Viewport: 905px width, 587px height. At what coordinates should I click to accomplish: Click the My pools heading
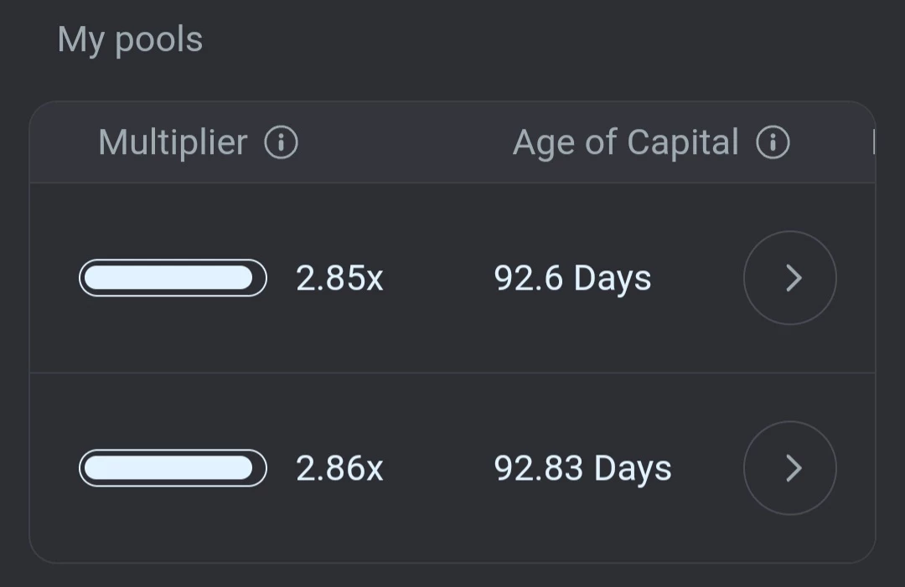(x=130, y=40)
